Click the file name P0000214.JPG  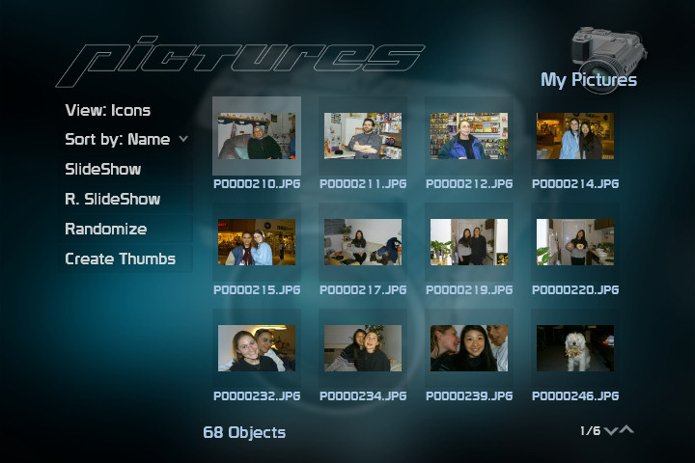point(575,184)
